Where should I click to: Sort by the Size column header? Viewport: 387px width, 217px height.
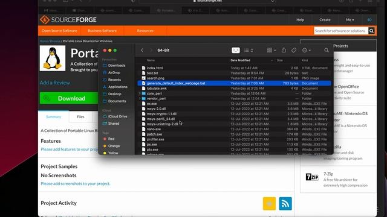coord(279,60)
